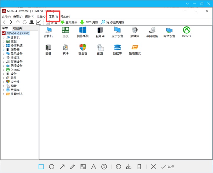Screen dimensions: 213x173
Task: Open the 多媒体 speaker icon in main panel
Action: pyautogui.click(x=135, y=32)
